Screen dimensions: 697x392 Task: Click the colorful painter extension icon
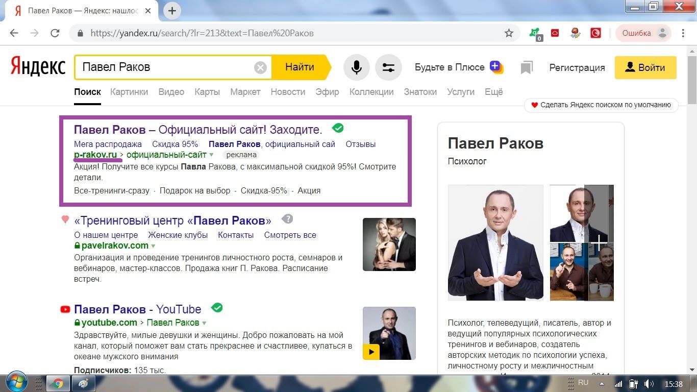(x=575, y=33)
